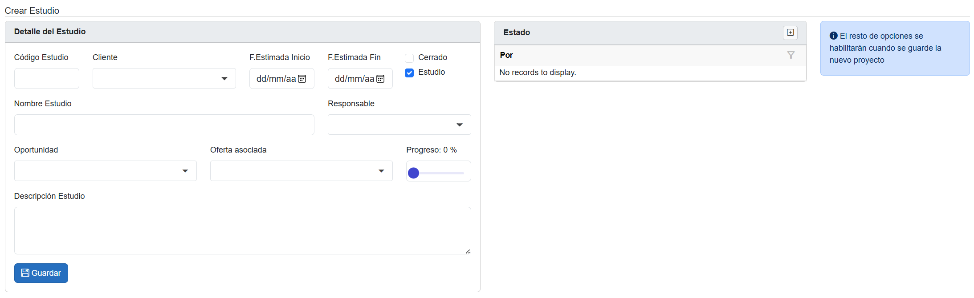
Task: Open the Cliente dropdown
Action: 164,79
